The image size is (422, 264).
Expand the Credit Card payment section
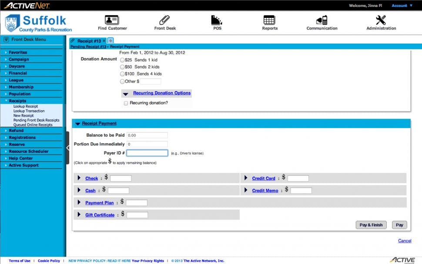(263, 178)
